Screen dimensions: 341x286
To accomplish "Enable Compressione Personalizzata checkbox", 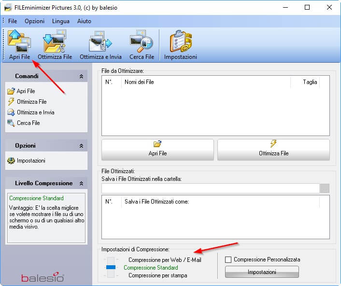I will [x=228, y=259].
